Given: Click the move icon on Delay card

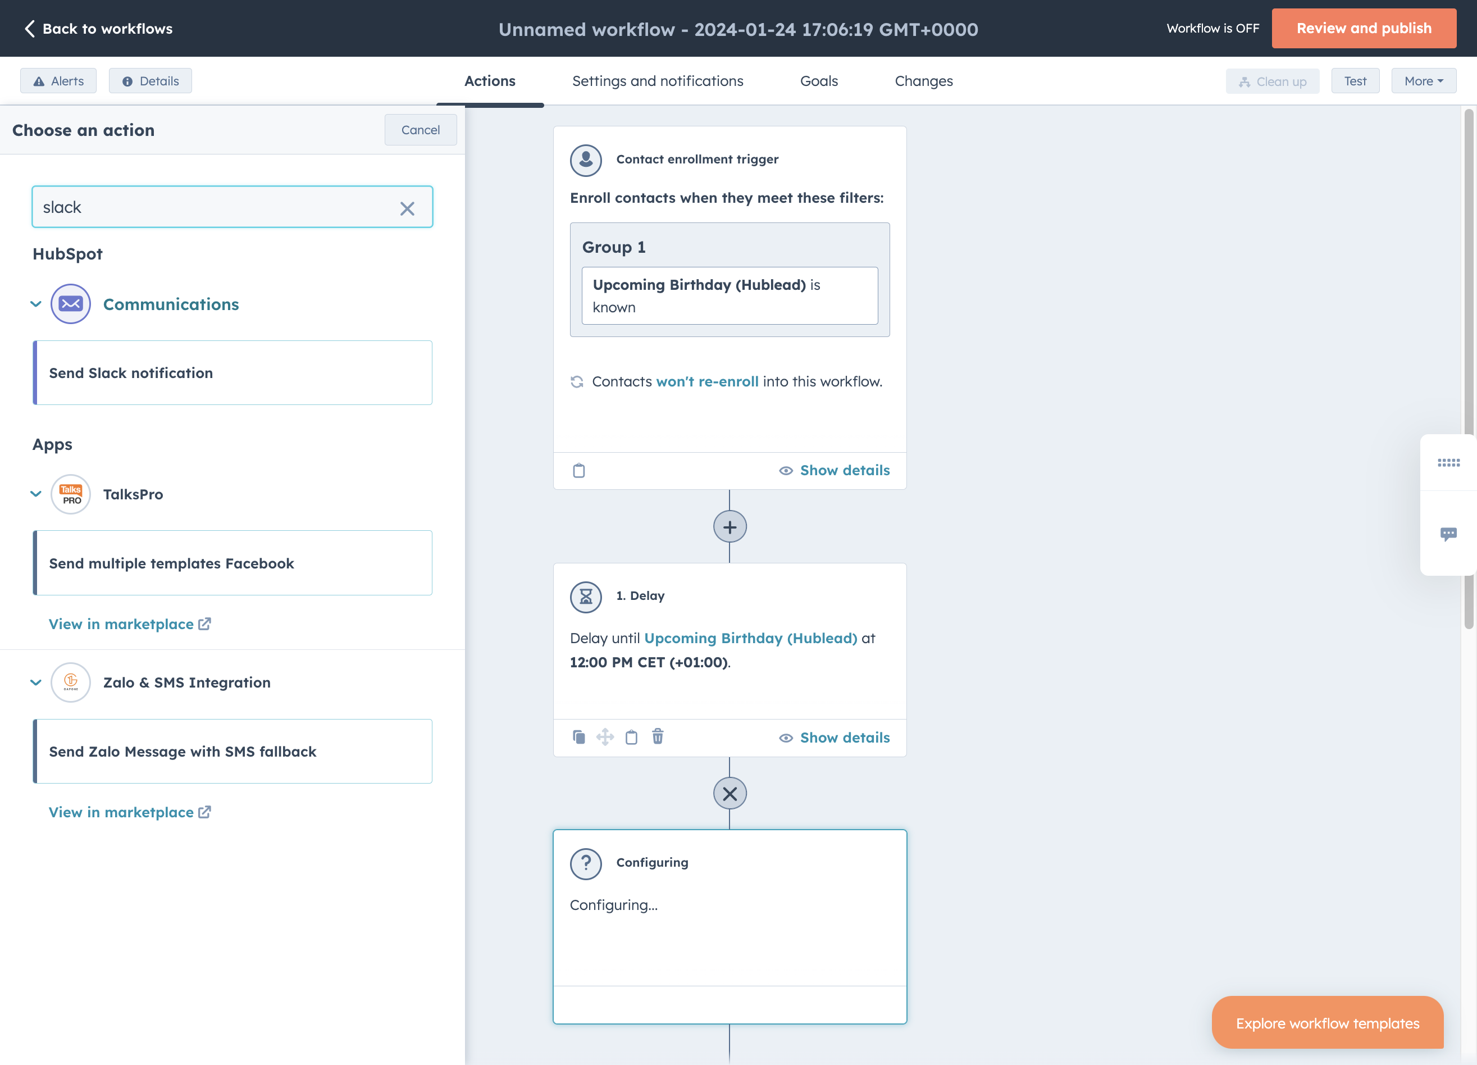Looking at the screenshot, I should 605,737.
